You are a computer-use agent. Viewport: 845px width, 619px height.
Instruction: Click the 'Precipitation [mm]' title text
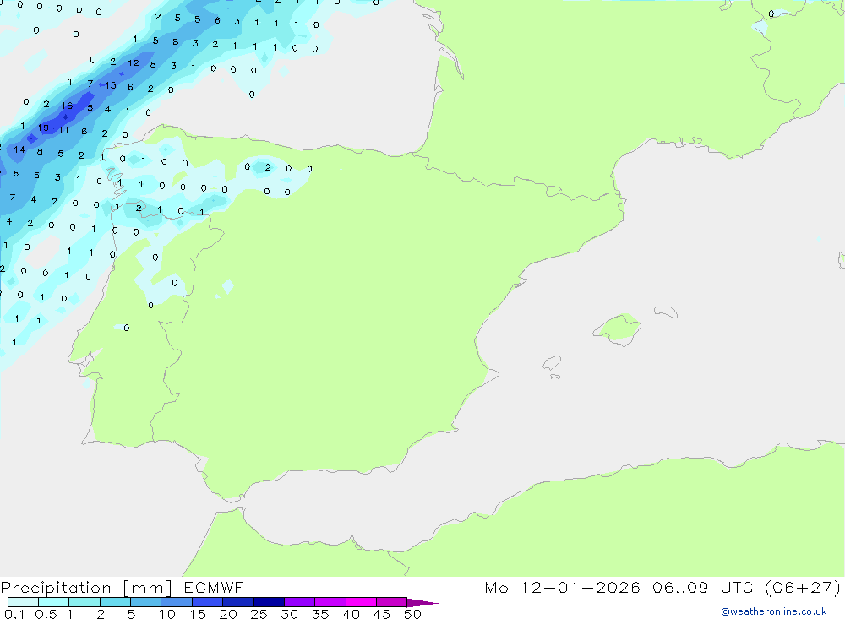pos(86,588)
